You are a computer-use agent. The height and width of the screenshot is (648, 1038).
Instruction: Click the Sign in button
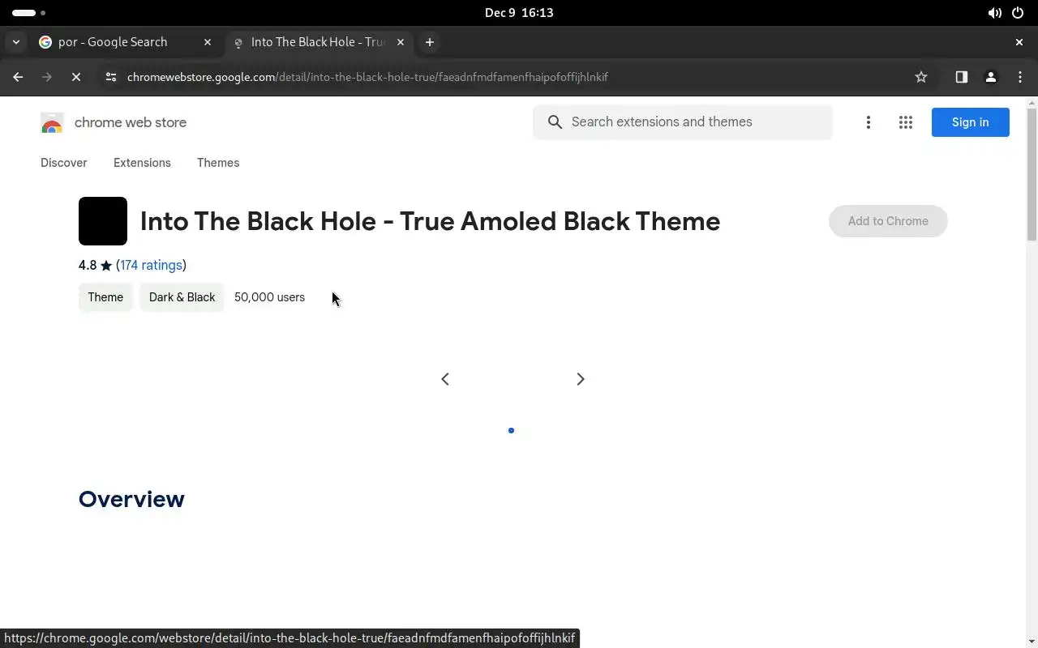click(x=970, y=122)
